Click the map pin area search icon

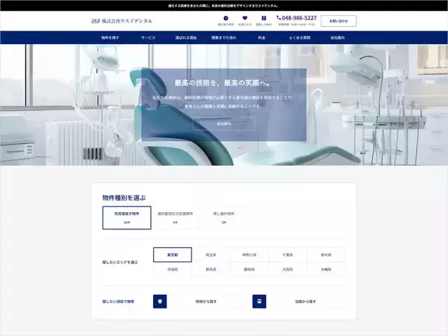[x=159, y=302]
